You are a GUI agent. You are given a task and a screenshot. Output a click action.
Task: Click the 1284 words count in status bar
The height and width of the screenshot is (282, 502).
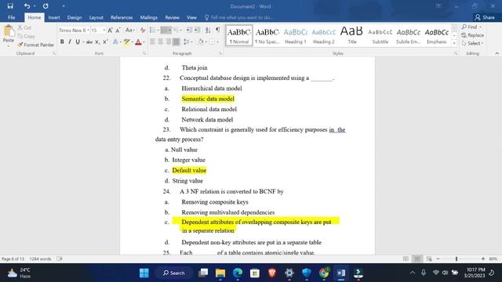click(40, 258)
